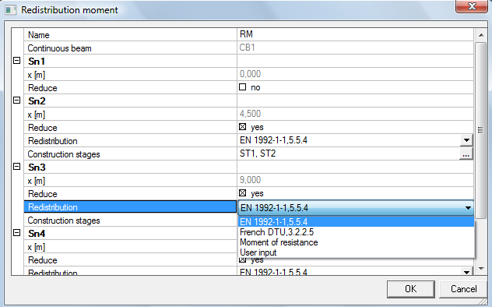Click the vertical scrollbar thumb
The width and height of the screenshot is (492, 307).
(x=480, y=130)
